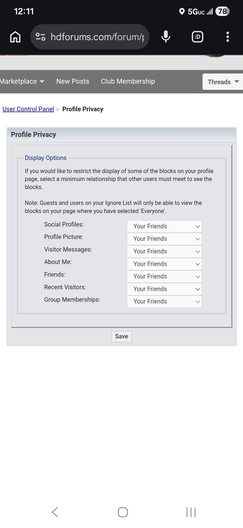Open the browser three-dot menu
Screen dimensions: 243x528
click(x=228, y=37)
